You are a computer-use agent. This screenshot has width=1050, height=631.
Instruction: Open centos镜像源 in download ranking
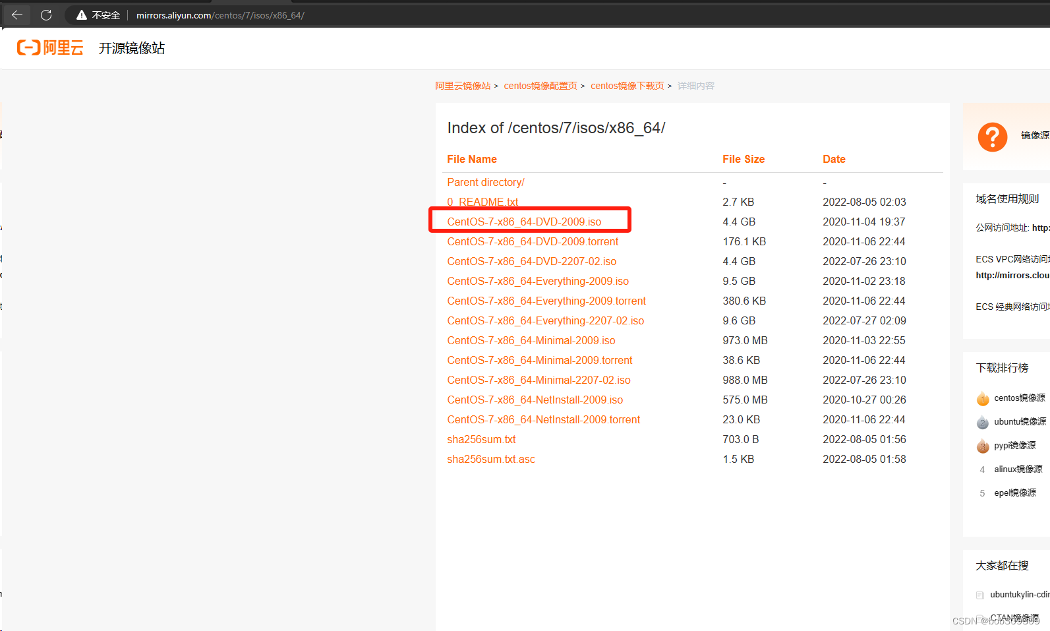pos(1020,398)
